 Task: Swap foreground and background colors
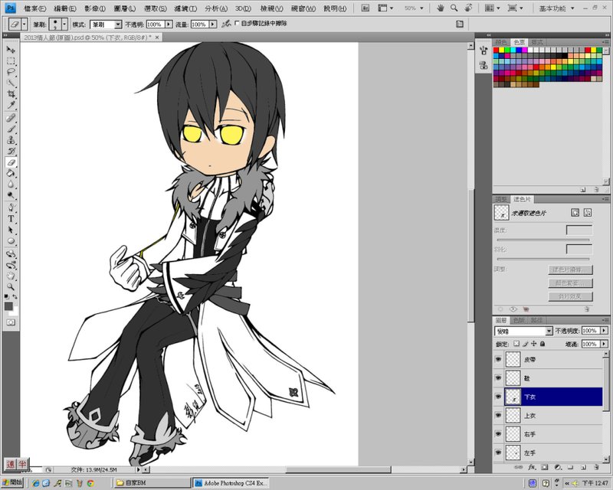coord(15,297)
